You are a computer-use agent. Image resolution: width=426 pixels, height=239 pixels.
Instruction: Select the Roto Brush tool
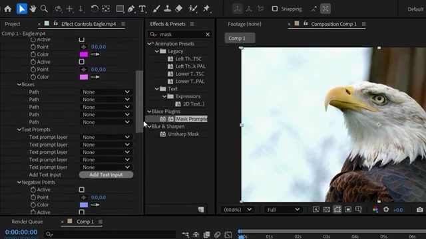(192, 9)
